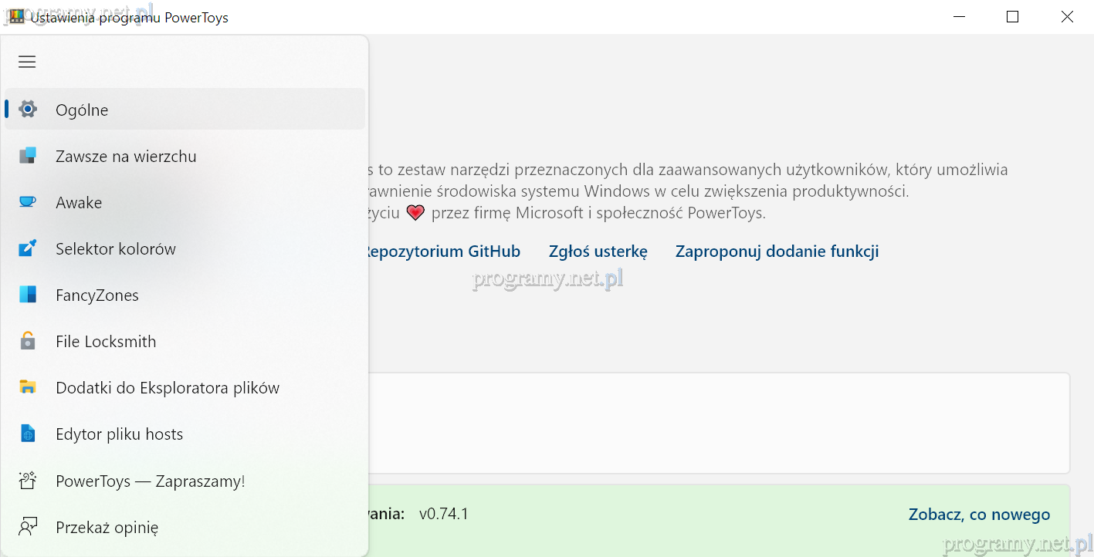Open Edytor pliku hosts settings page
Image resolution: width=1094 pixels, height=557 pixels.
pyautogui.click(x=119, y=434)
